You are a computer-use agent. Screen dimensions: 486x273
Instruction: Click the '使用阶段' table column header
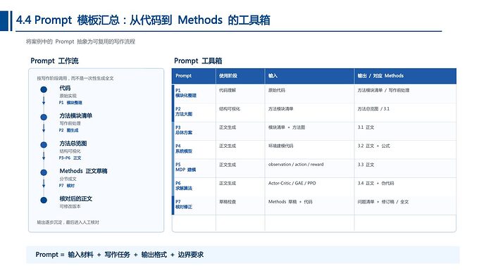(228, 75)
